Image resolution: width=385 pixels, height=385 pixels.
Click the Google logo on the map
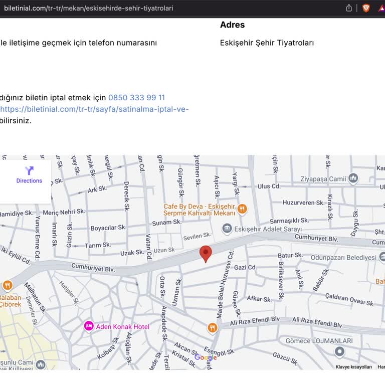coord(206,357)
